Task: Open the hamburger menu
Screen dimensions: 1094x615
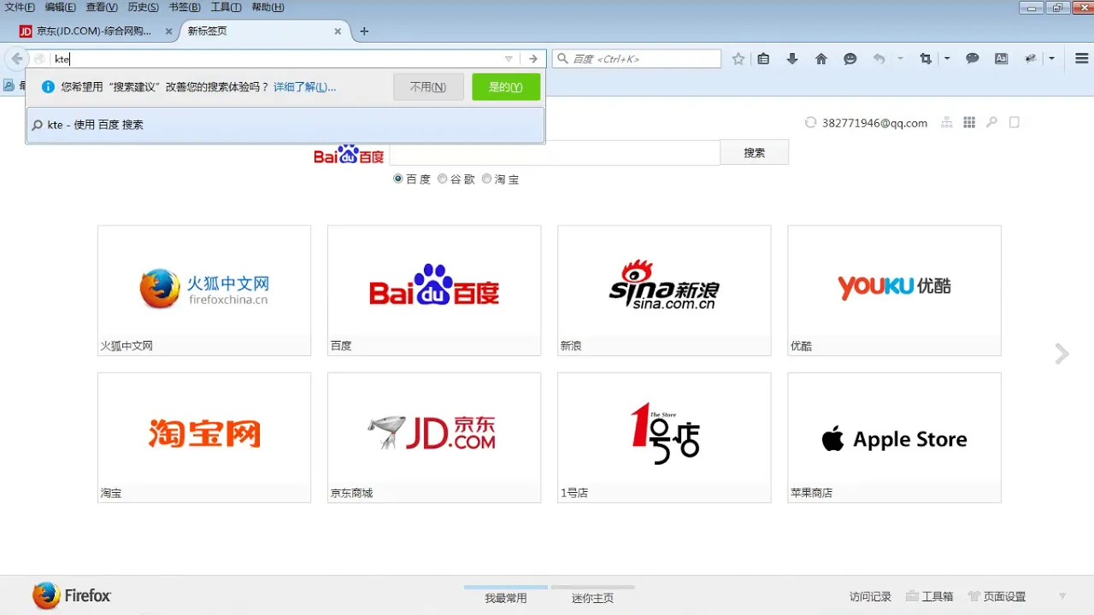Action: 1081,59
